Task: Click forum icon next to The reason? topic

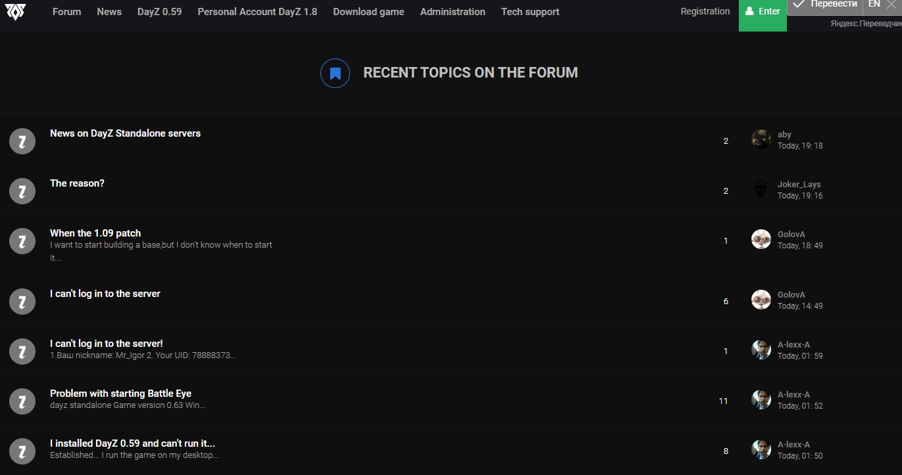Action: click(22, 191)
